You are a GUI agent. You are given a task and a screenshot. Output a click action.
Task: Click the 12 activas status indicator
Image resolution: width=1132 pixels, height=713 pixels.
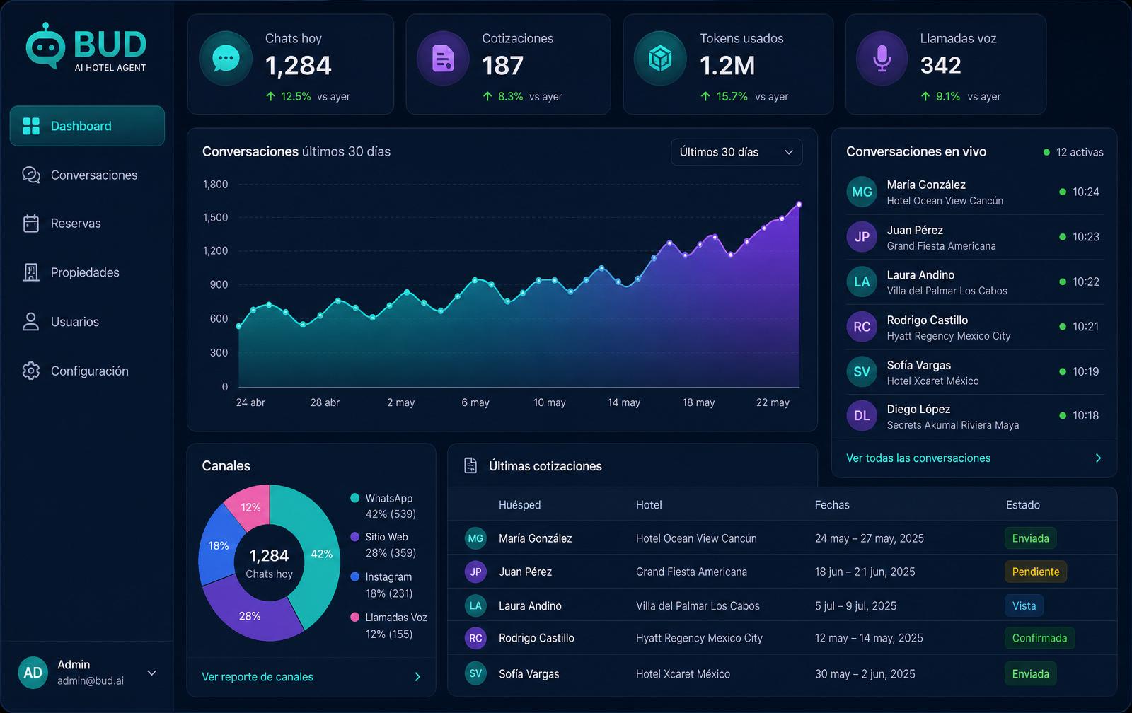[1073, 152]
